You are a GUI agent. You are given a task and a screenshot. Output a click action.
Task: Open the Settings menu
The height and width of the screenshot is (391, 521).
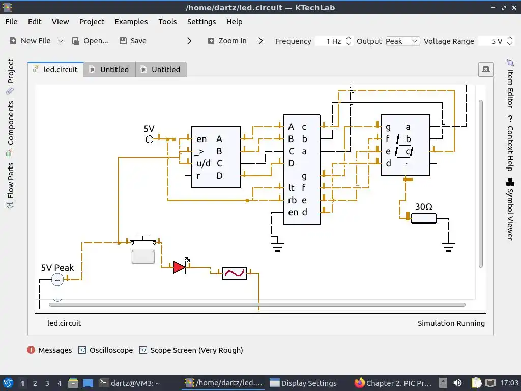pos(201,22)
